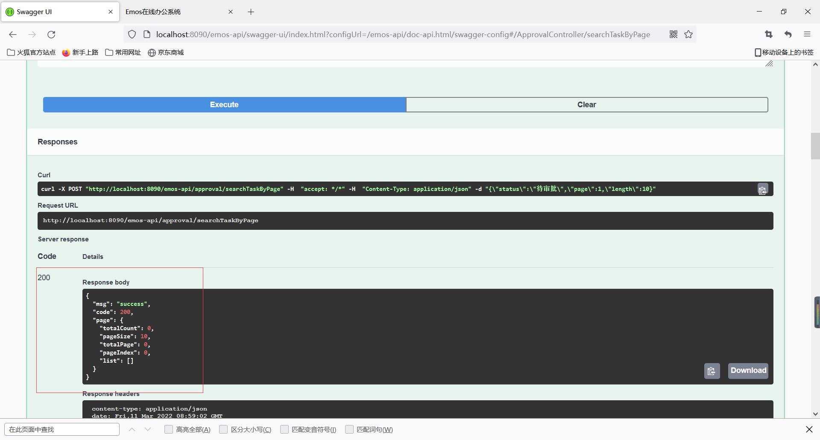Minimize the browser window

coord(759,12)
